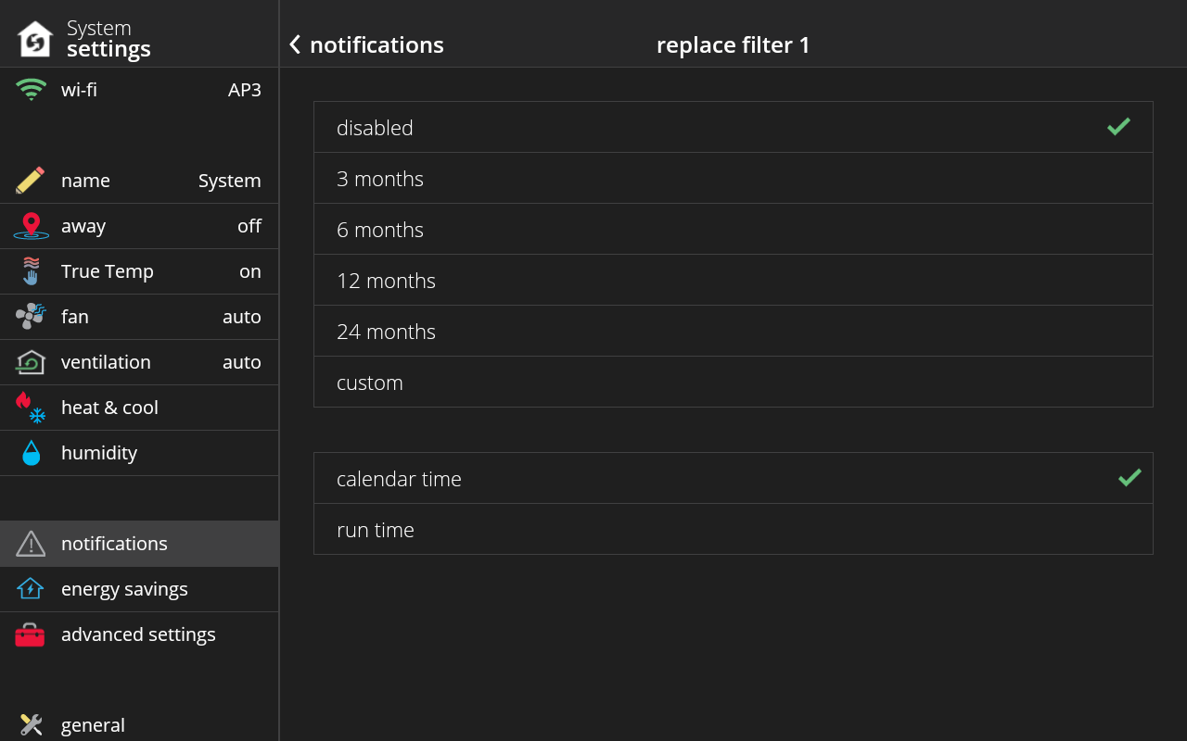Open the energy savings menu entry
This screenshot has height=741, width=1187.
(139, 589)
